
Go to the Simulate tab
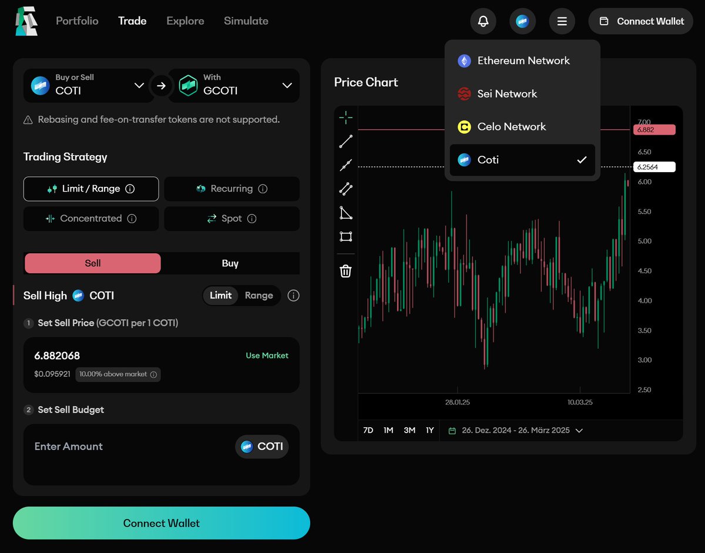[x=246, y=21]
